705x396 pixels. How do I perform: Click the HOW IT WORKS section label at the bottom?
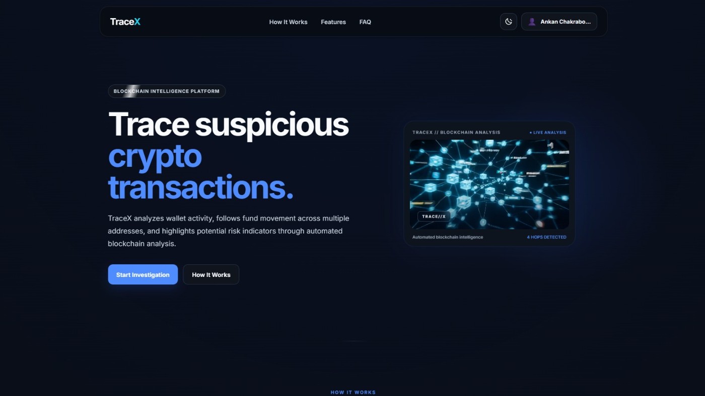pos(353,392)
